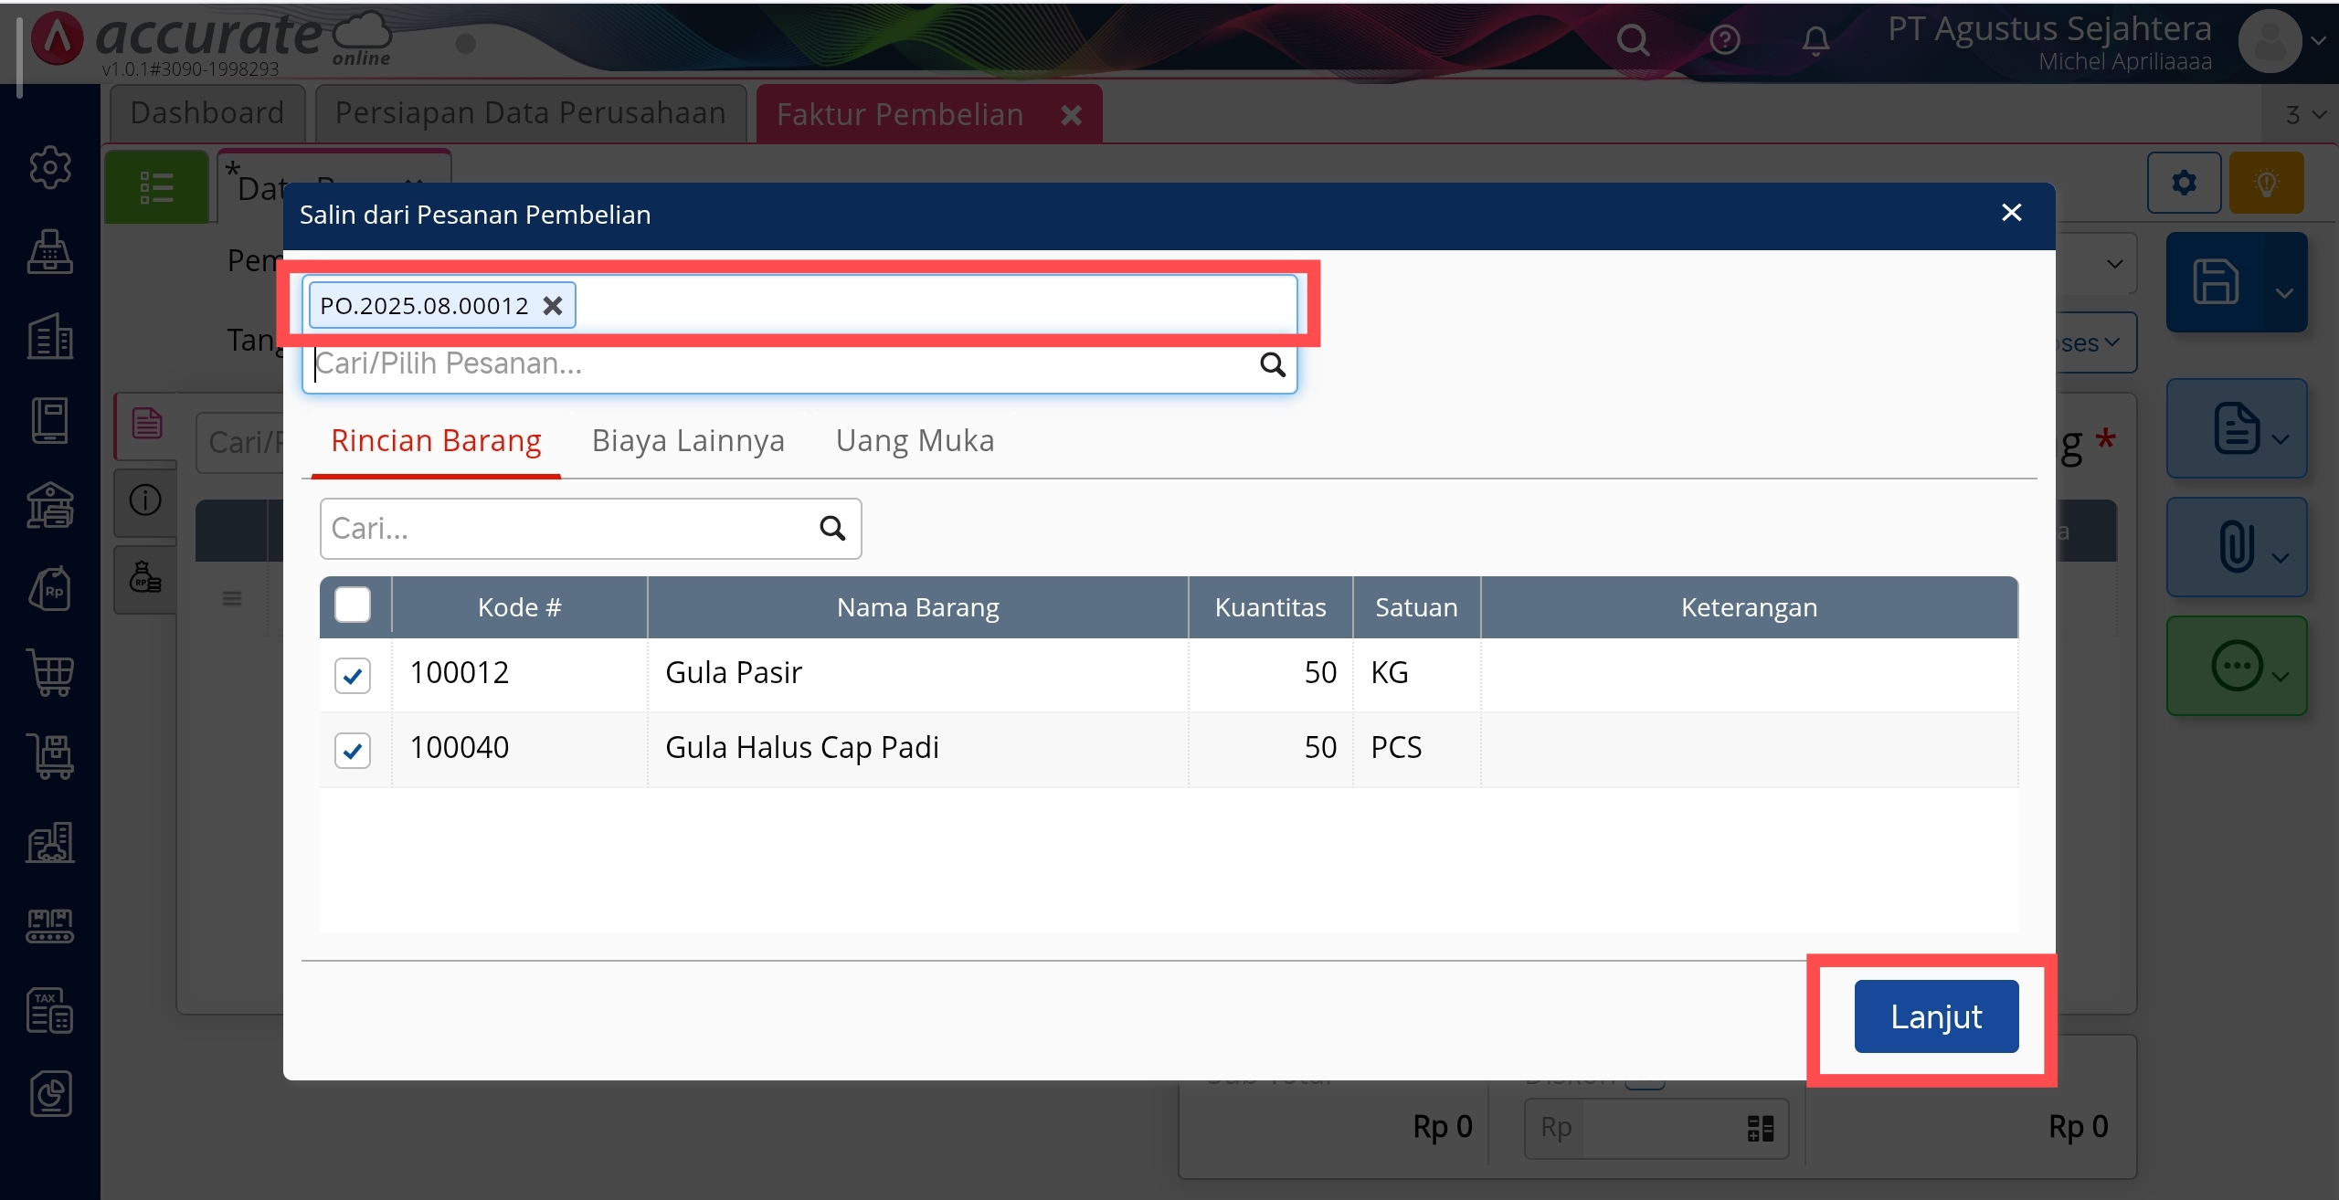Viewport: 2339px width, 1200px height.
Task: Click the Lanjut button
Action: click(1935, 1016)
